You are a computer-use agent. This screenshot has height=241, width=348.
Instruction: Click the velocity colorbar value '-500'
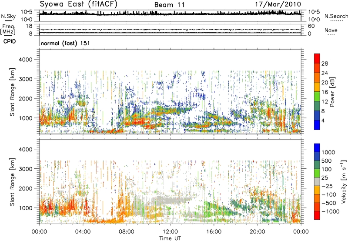click(329, 203)
